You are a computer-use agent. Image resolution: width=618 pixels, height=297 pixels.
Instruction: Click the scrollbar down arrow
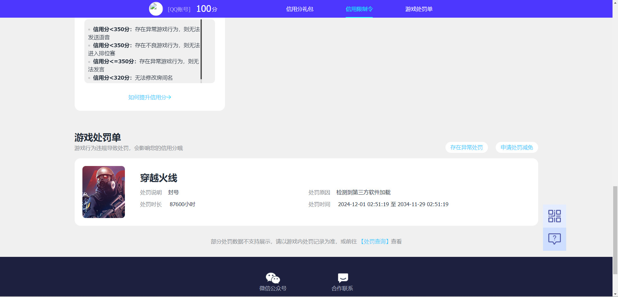click(615, 294)
